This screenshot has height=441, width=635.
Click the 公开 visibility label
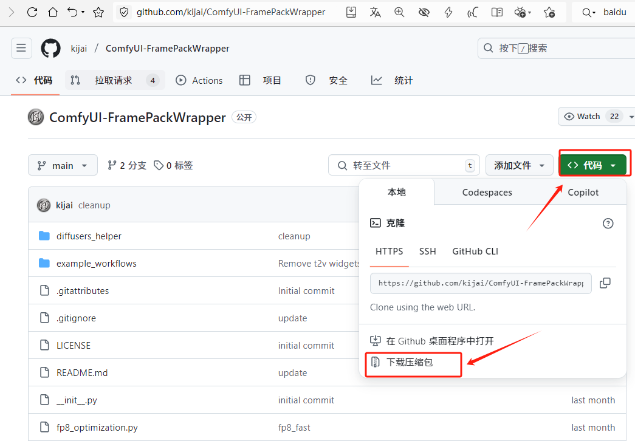pos(244,117)
